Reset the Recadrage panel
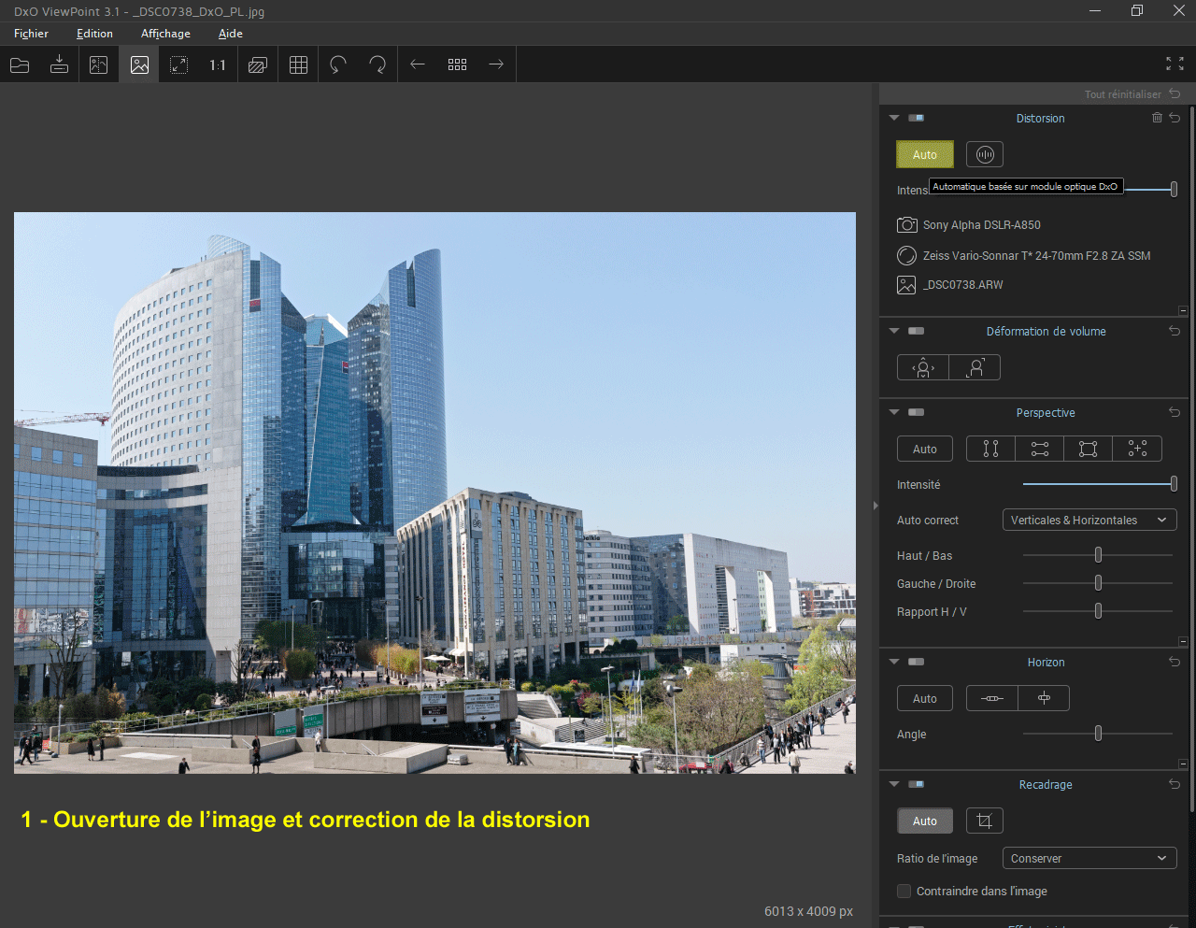The width and height of the screenshot is (1196, 928). (x=1175, y=784)
